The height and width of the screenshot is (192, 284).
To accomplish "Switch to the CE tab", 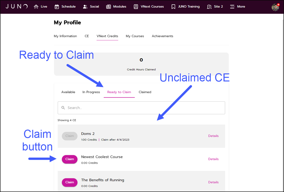I will [x=87, y=36].
